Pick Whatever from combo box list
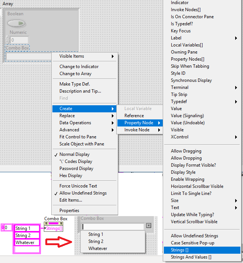 (113, 248)
